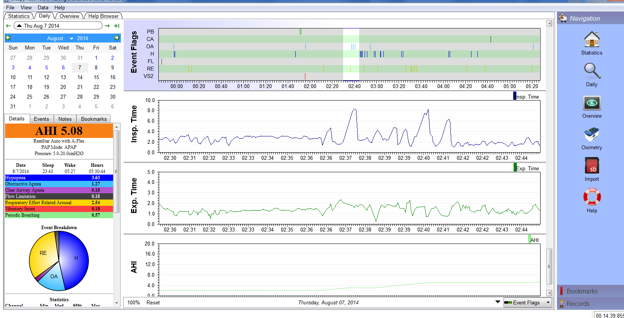
Task: Go to next day green arrow
Action: point(107,26)
